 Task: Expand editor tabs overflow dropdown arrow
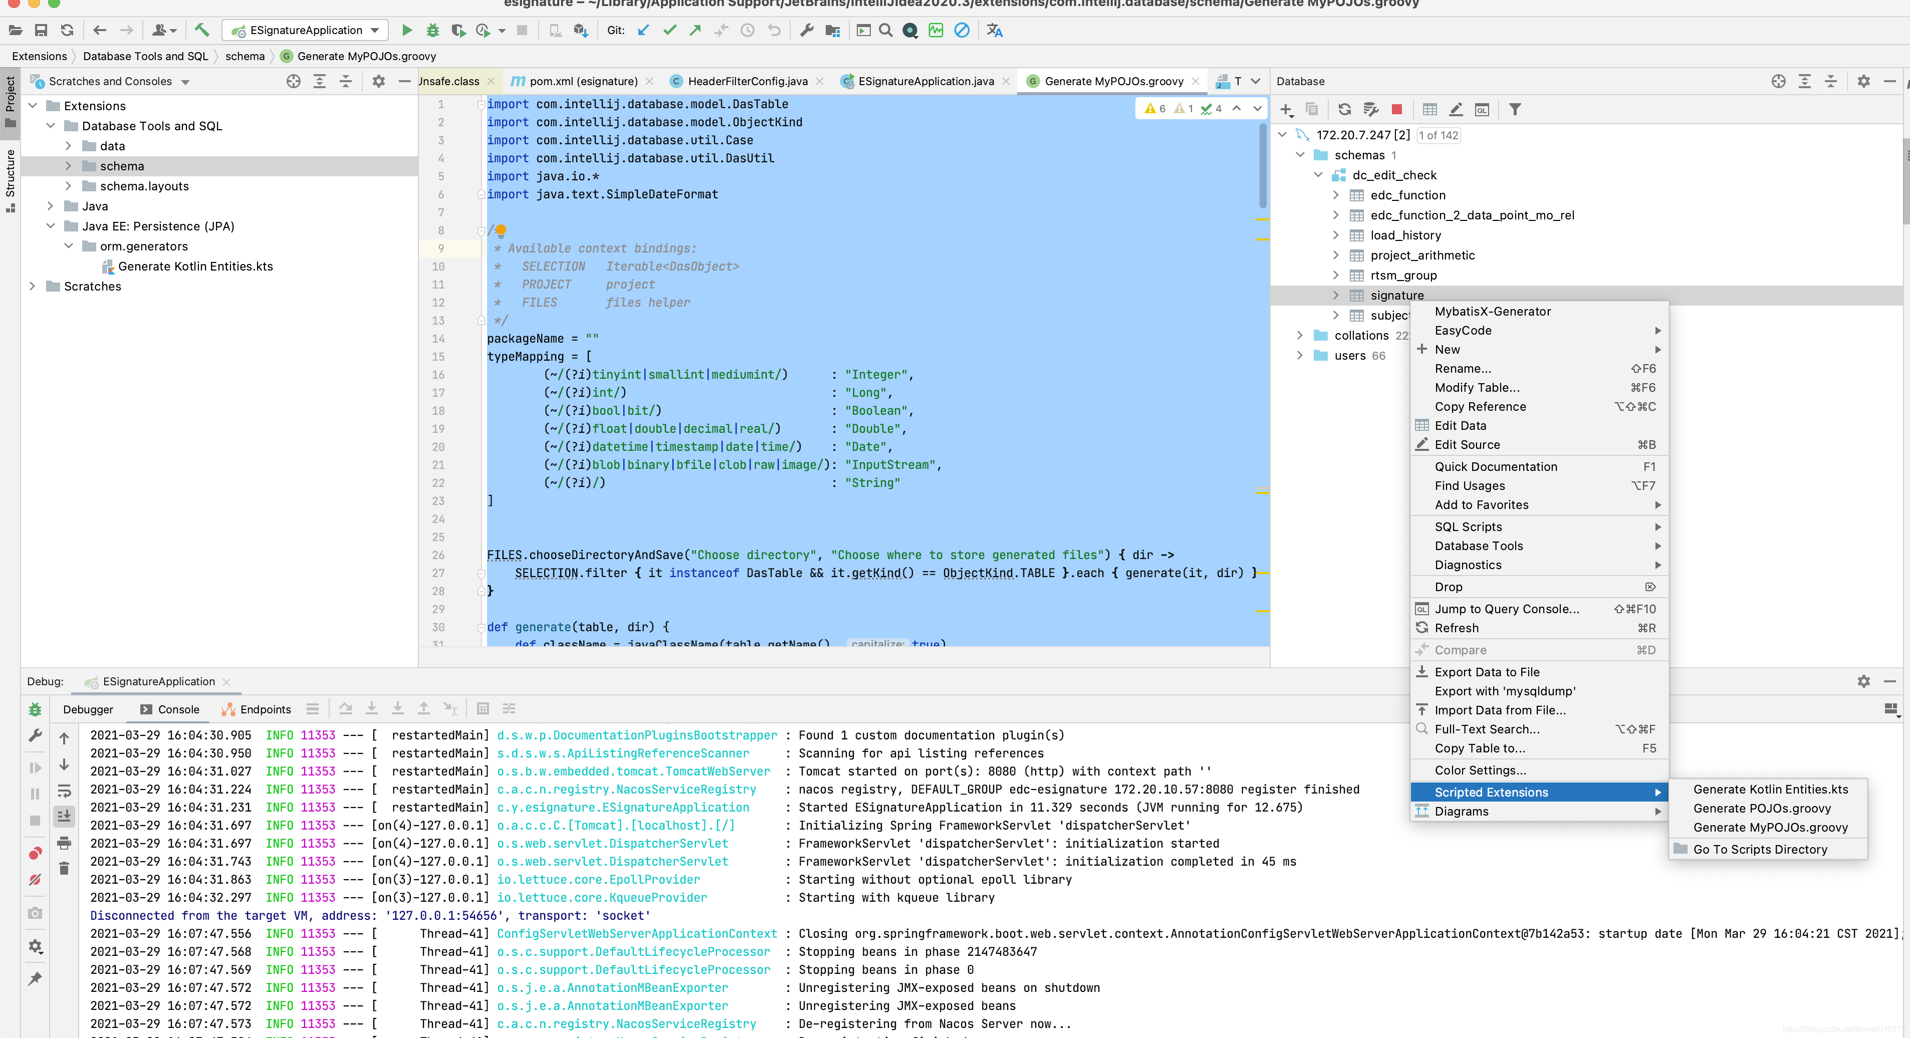(1255, 82)
